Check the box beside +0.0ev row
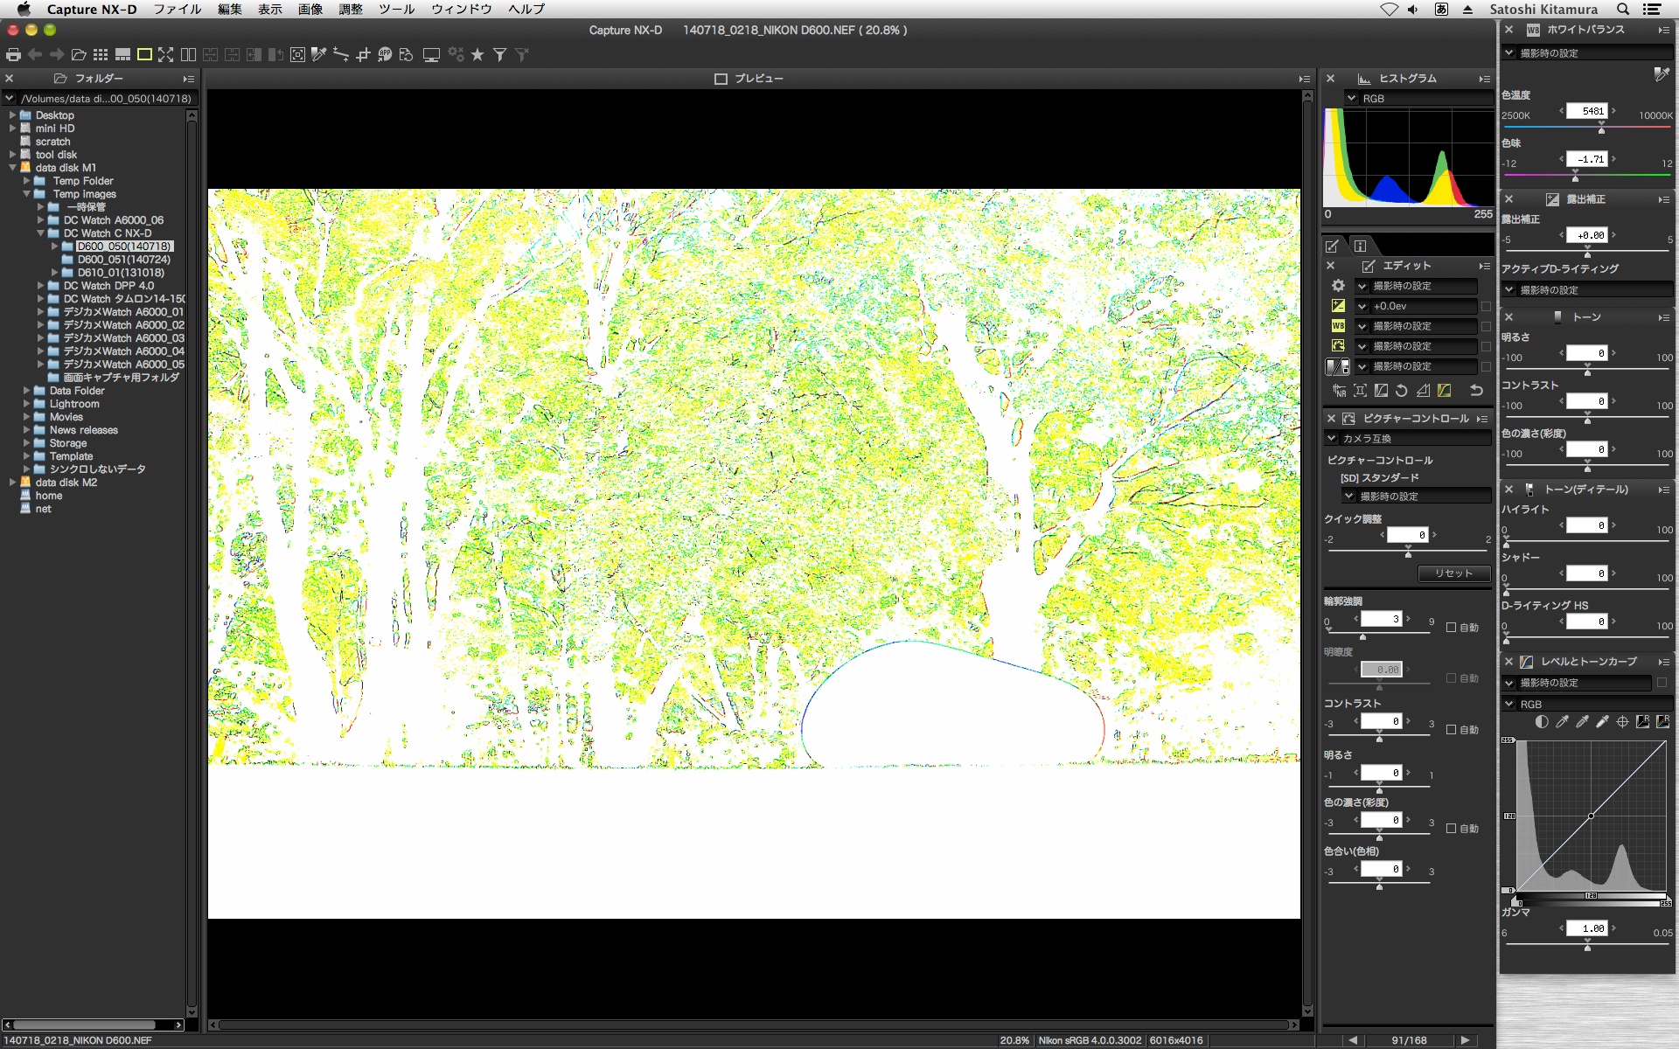The width and height of the screenshot is (1679, 1049). tap(1486, 306)
